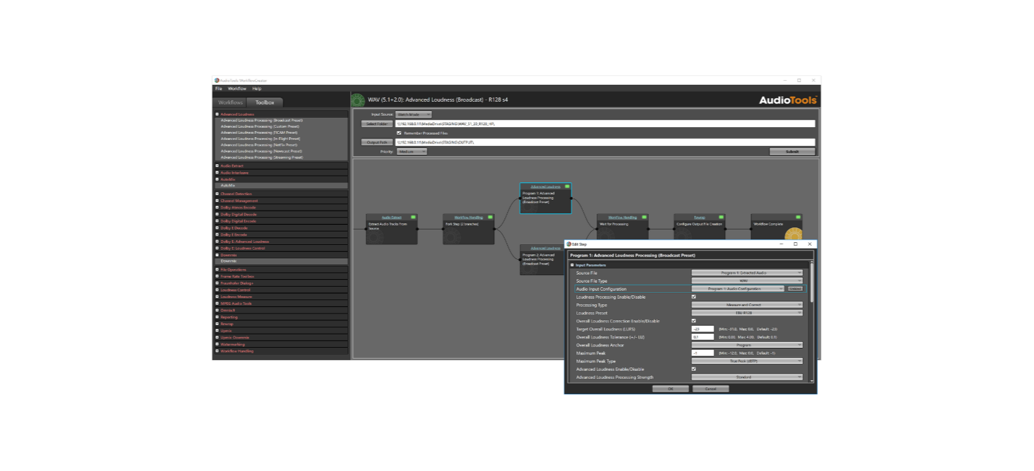1034x471 pixels.
Task: Click green status light on Wait for Processing node
Action: [x=644, y=217]
